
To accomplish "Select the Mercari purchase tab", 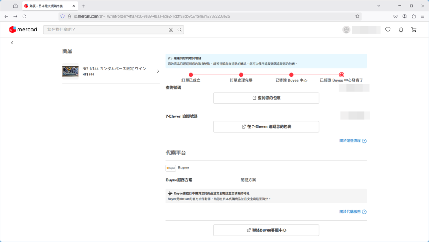I will pyautogui.click(x=50, y=6).
